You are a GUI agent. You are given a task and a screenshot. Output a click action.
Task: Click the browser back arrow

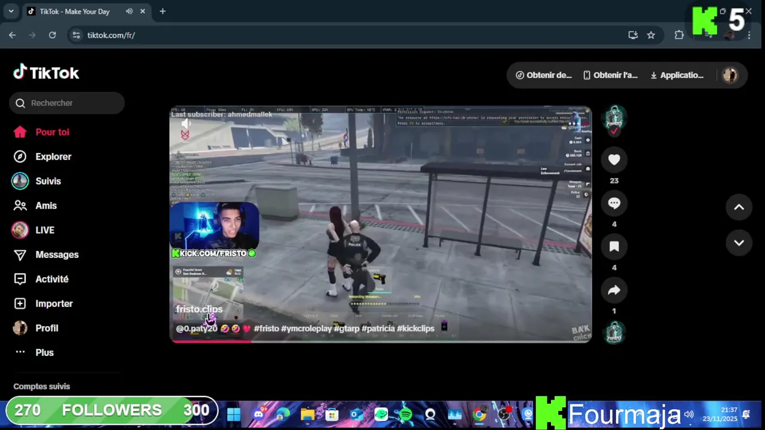13,35
